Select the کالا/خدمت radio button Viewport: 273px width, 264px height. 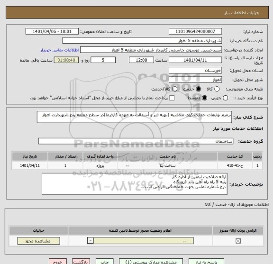174,89
